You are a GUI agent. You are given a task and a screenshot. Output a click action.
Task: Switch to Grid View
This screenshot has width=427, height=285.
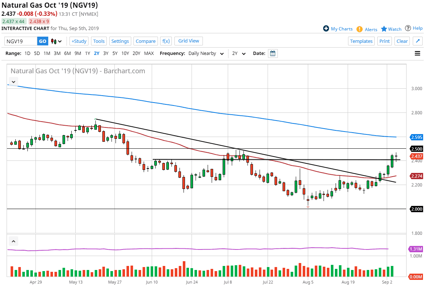(189, 41)
